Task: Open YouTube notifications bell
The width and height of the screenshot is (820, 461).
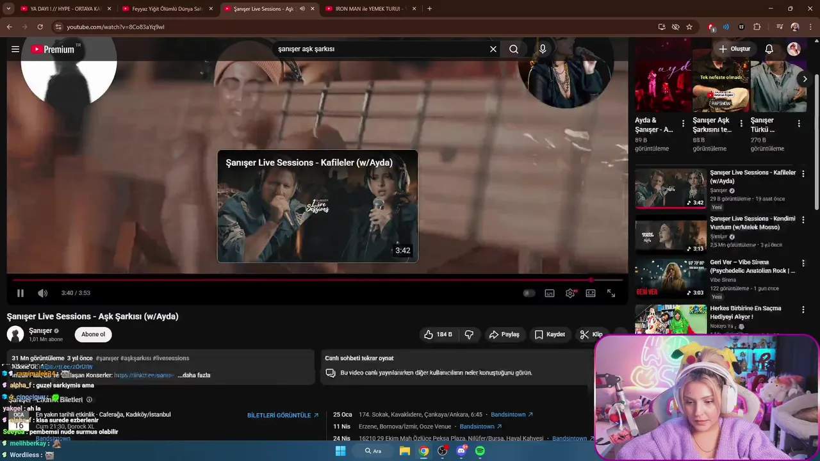Action: (769, 49)
